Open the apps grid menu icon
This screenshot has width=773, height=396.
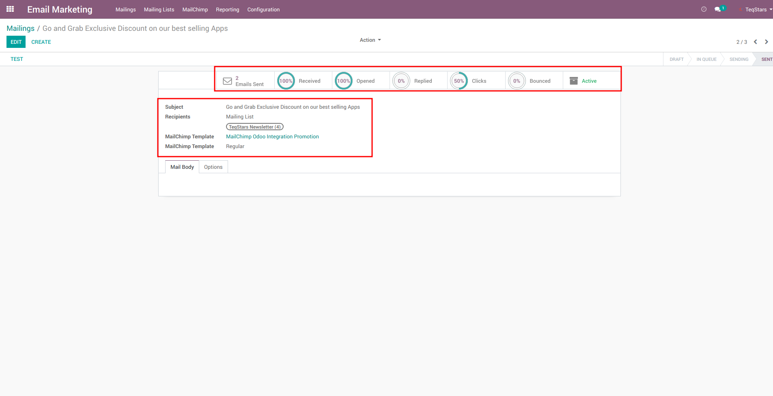click(10, 9)
